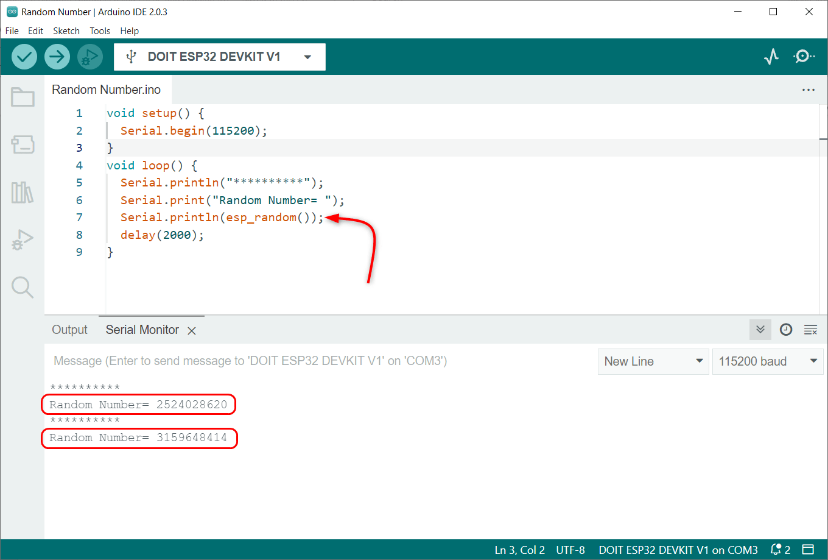The image size is (828, 560).
Task: Open the Serial Monitor from the top-right icon
Action: pos(804,57)
